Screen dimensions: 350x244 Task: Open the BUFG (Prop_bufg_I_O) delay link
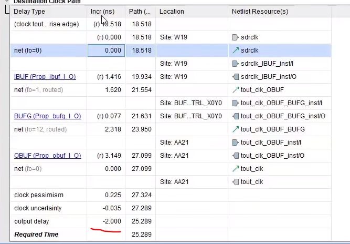pos(48,116)
